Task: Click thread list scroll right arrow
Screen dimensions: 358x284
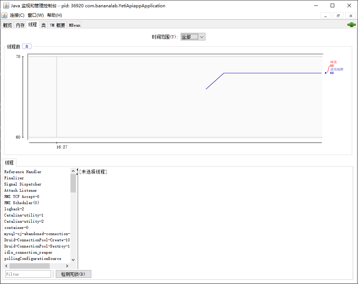Action: [67, 266]
